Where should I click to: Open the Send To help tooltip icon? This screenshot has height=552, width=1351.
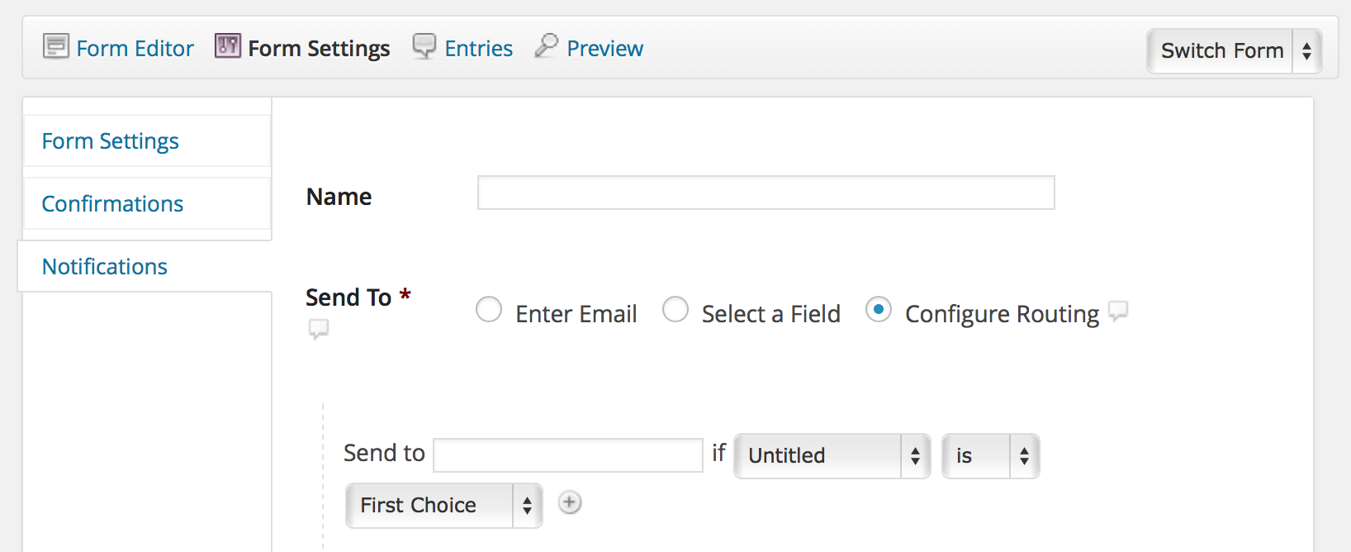point(320,328)
